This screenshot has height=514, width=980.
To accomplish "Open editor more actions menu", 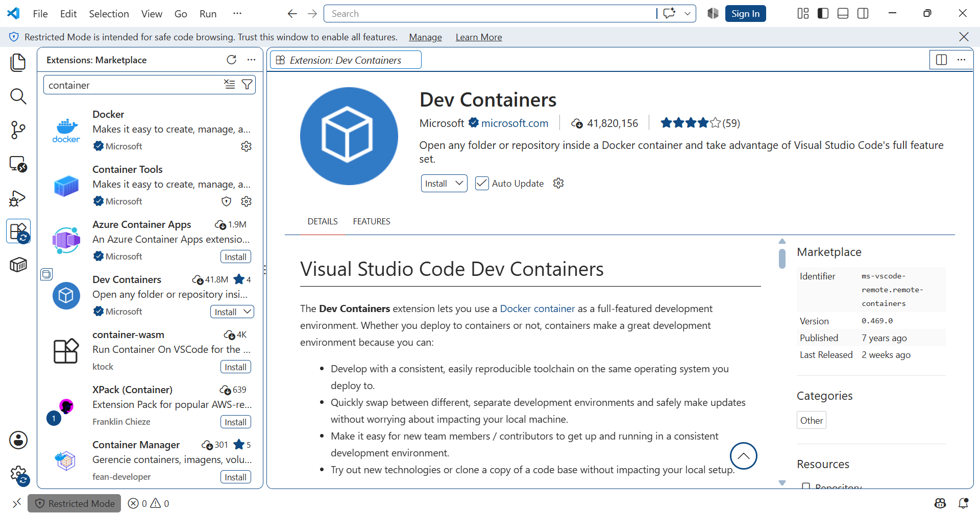I will (961, 60).
